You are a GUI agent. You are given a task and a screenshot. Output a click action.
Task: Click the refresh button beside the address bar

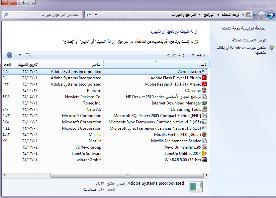89,15
